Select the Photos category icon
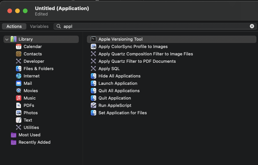 [19, 113]
